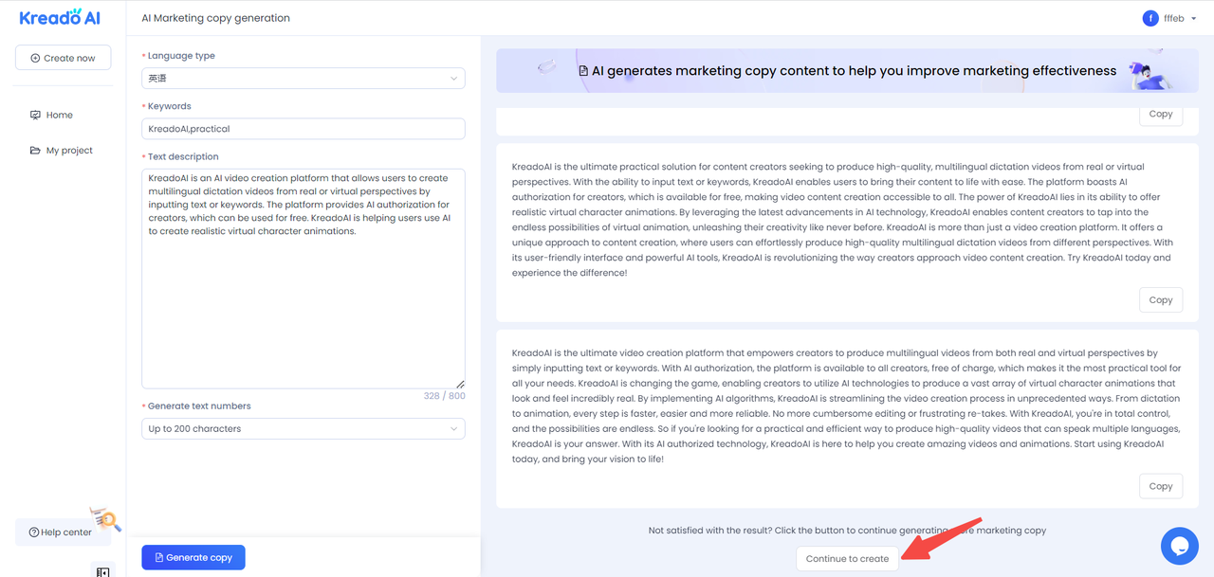Open the fffeb account menu arrow

(1193, 19)
